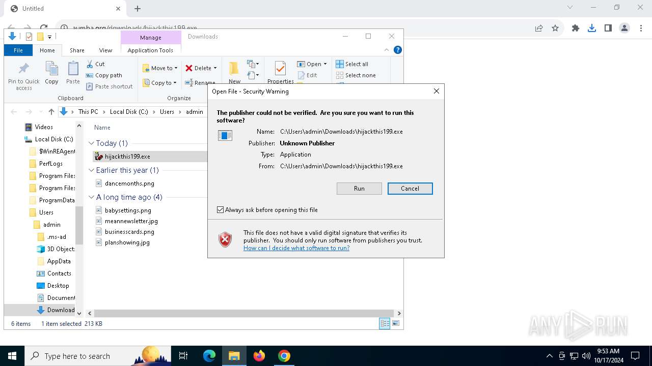This screenshot has width=652, height=366.
Task: Switch to large icons view icon
Action: 396,323
